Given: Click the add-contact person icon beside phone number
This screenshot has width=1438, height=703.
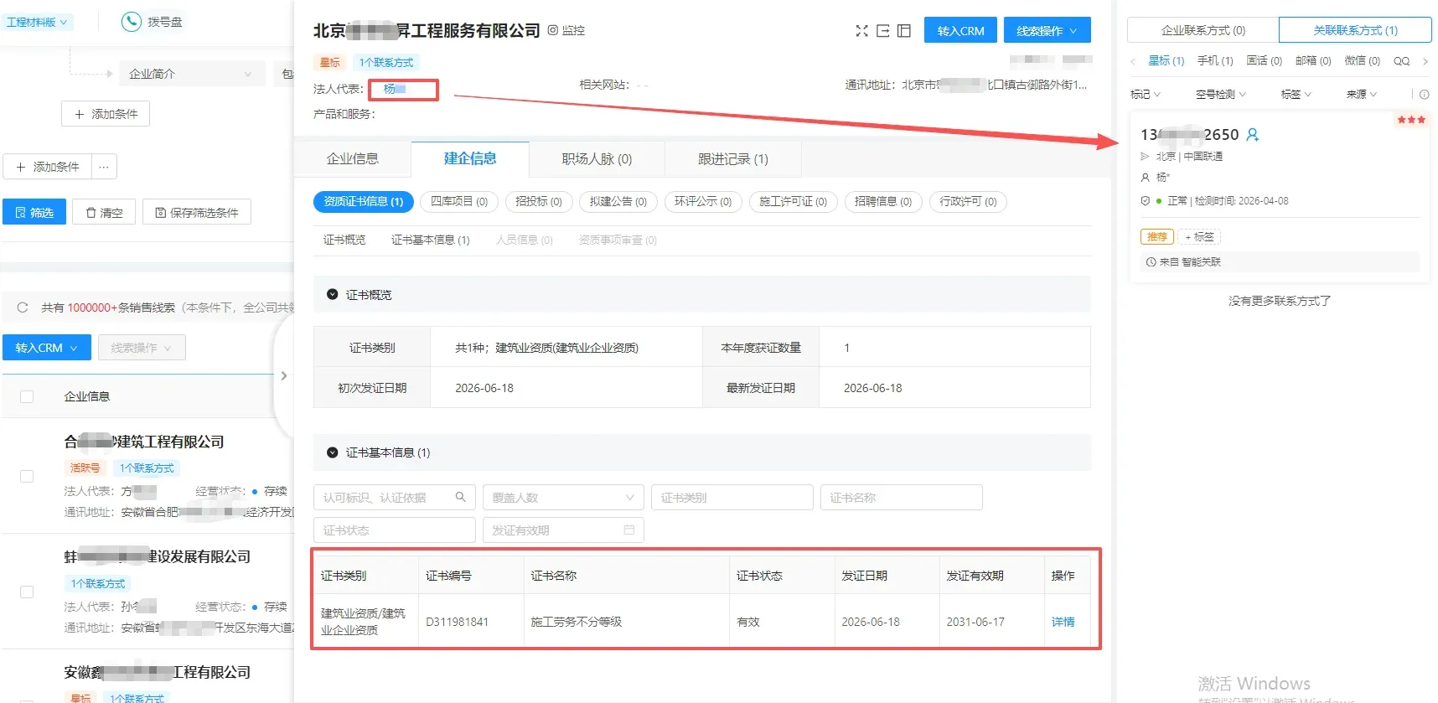Looking at the screenshot, I should (1253, 134).
